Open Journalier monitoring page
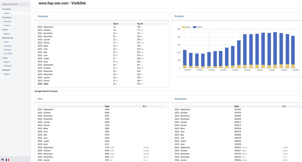 point(8,46)
